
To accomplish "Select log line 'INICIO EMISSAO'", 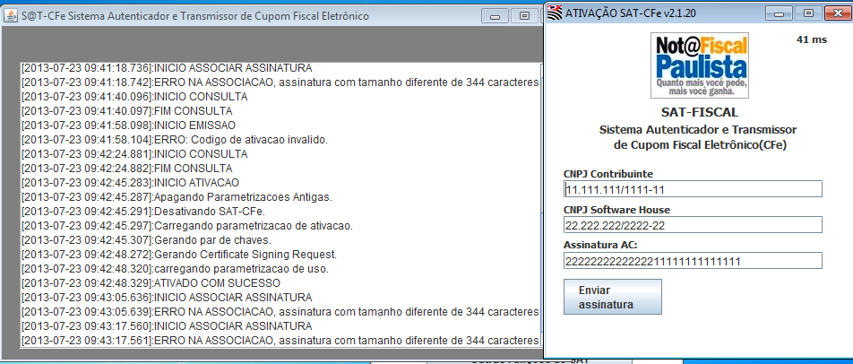I will point(128,126).
